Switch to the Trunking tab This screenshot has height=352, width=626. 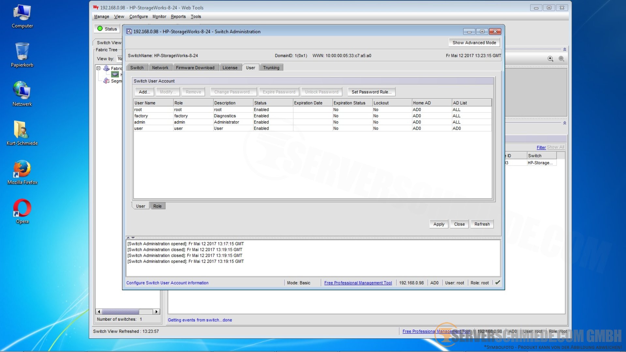tap(271, 68)
